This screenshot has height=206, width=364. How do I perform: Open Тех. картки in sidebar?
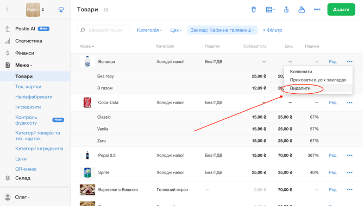click(x=28, y=87)
